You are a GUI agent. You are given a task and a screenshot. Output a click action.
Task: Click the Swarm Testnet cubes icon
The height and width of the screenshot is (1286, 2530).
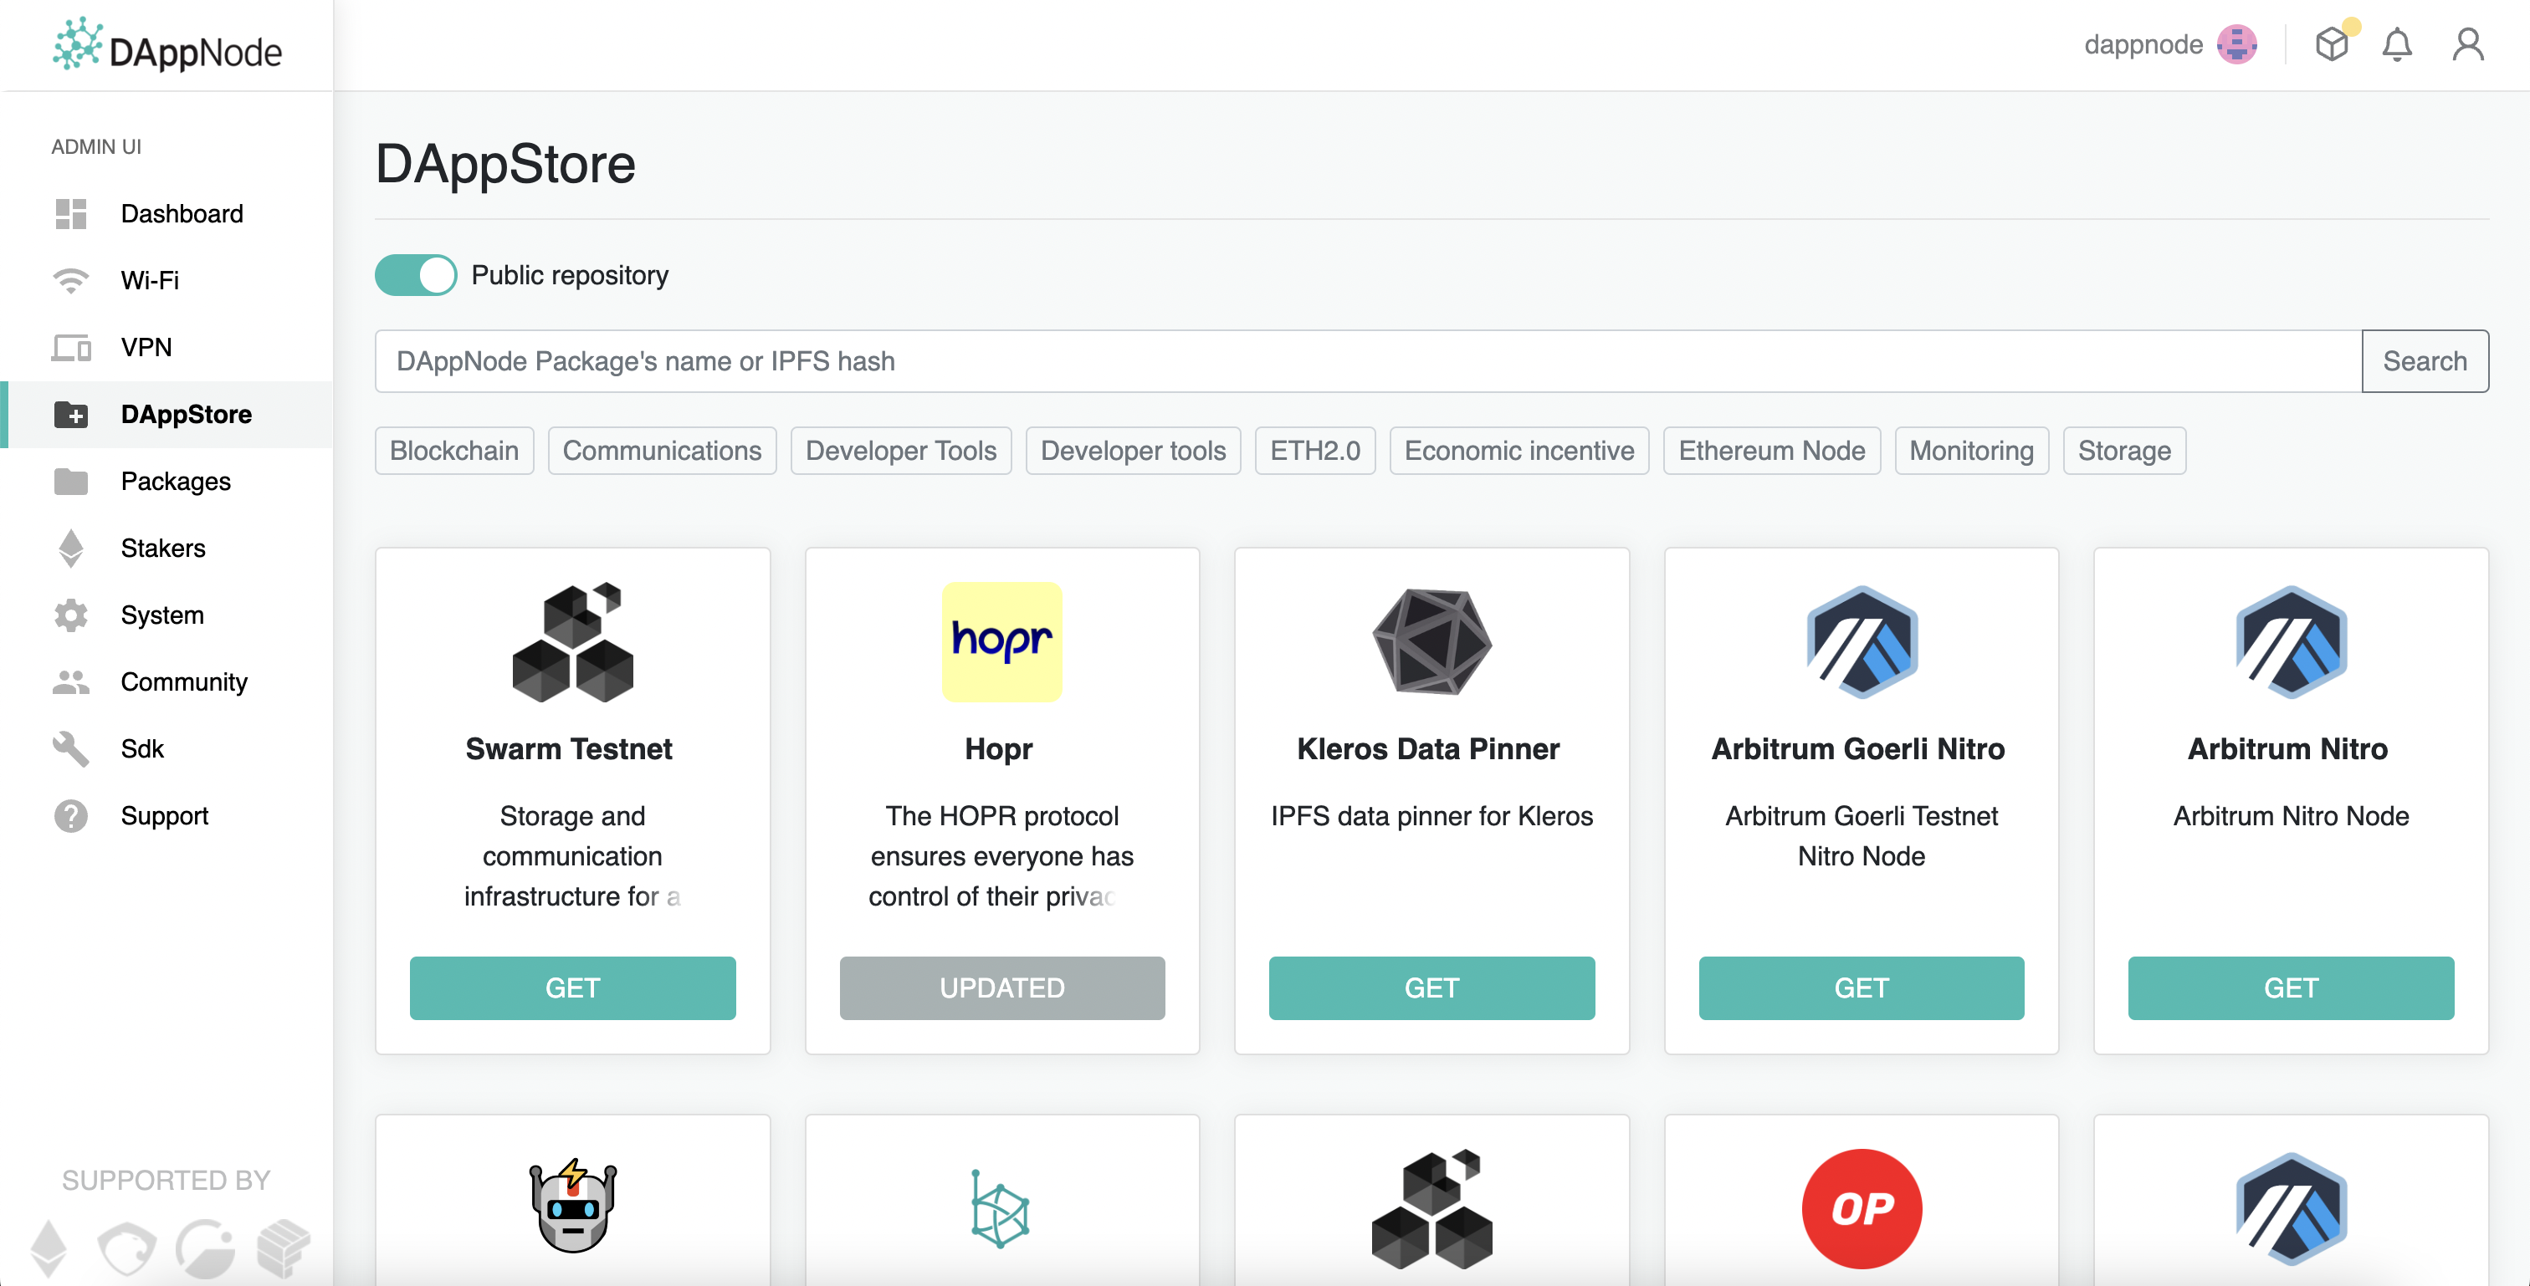(x=572, y=642)
